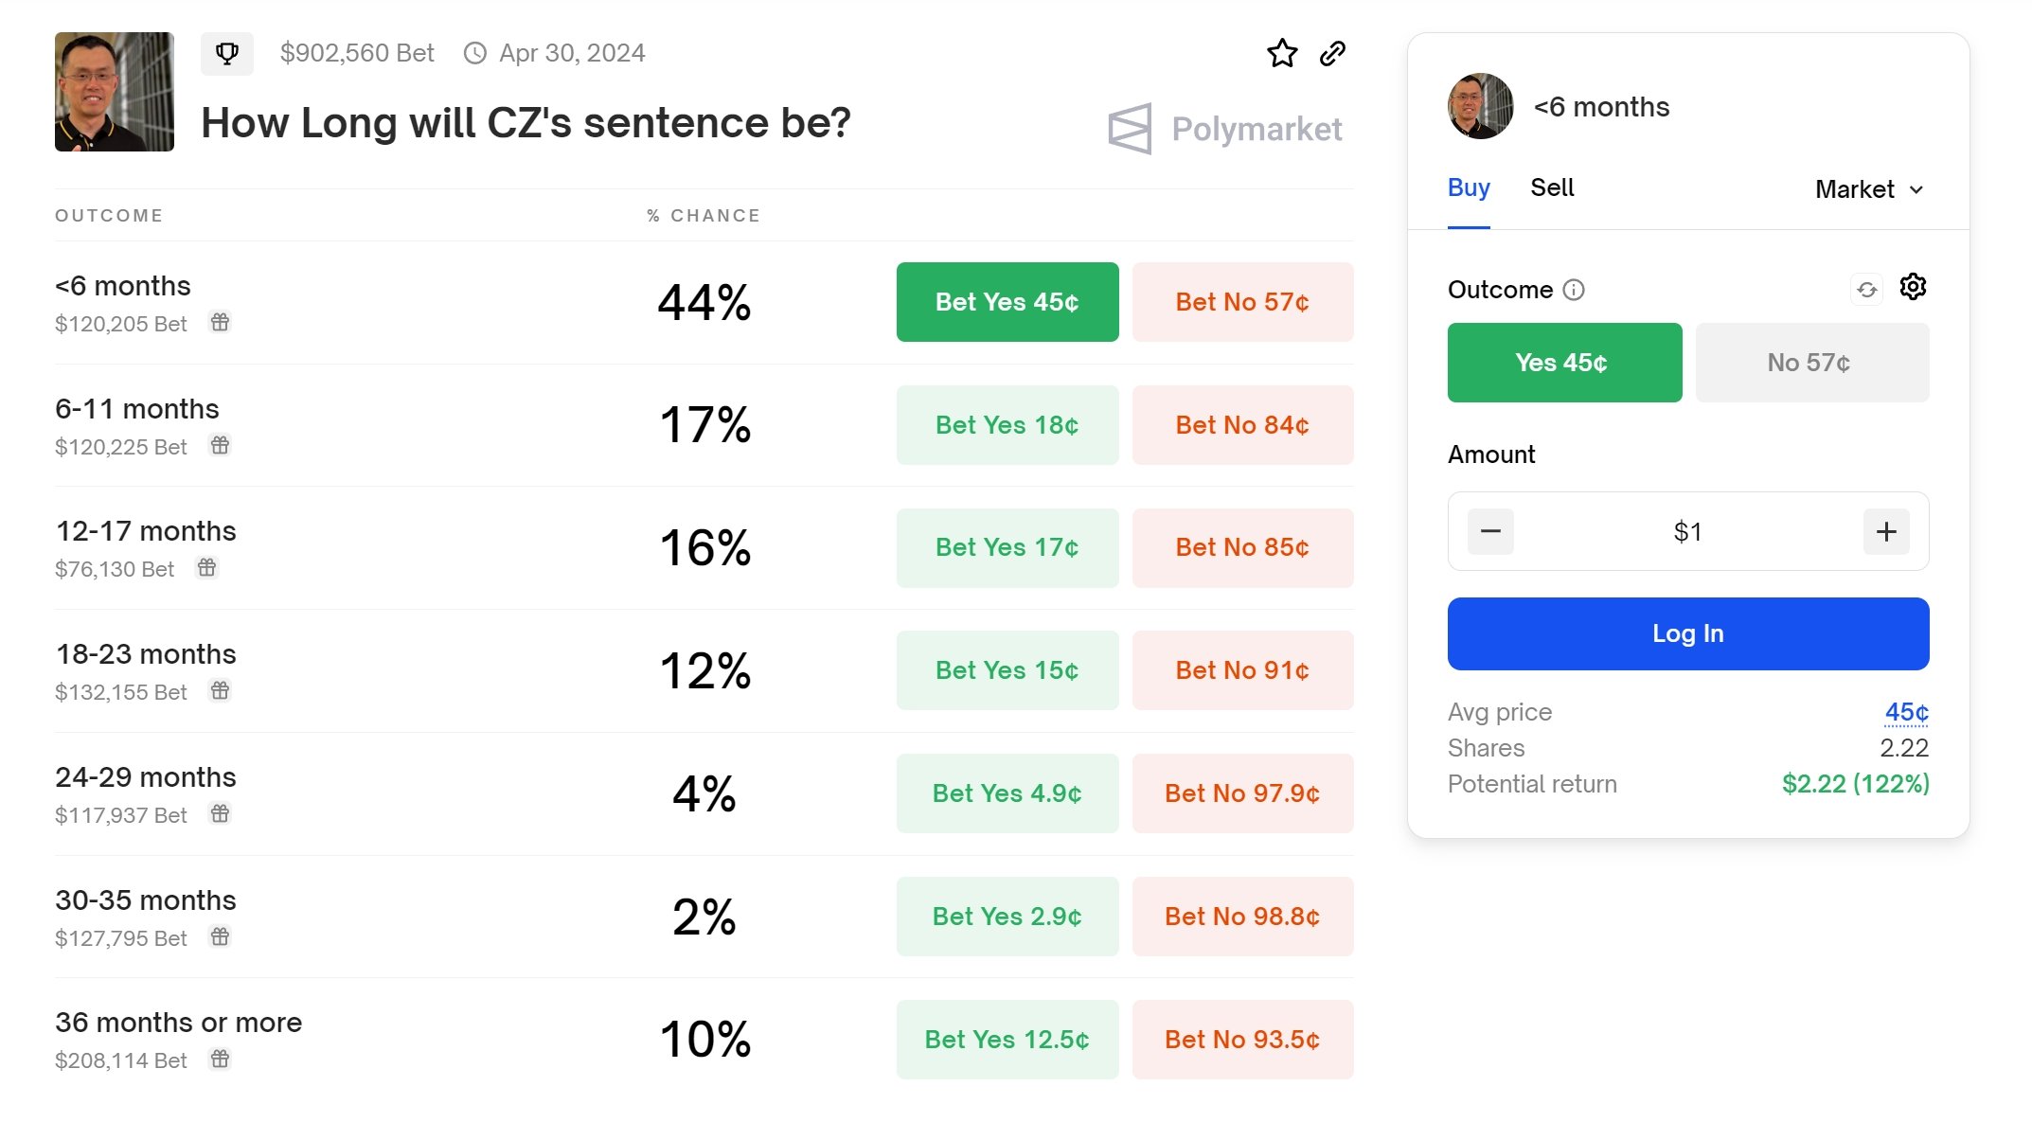Screen dimensions: 2032x1122
Task: Click the trophy icon near bet total
Action: 227,53
